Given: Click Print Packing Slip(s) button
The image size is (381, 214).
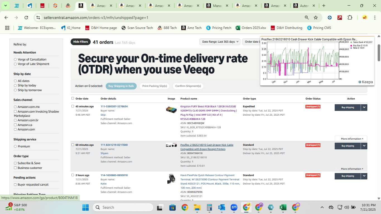Looking at the screenshot, I should [x=155, y=86].
